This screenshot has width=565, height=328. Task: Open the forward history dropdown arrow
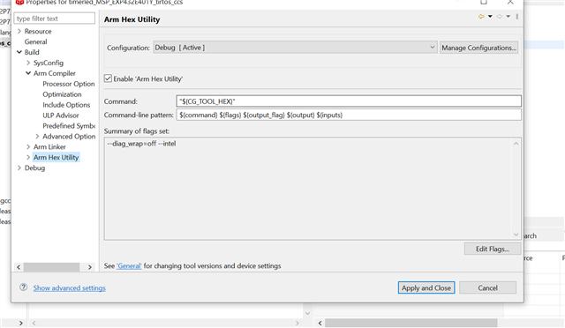pyautogui.click(x=508, y=16)
